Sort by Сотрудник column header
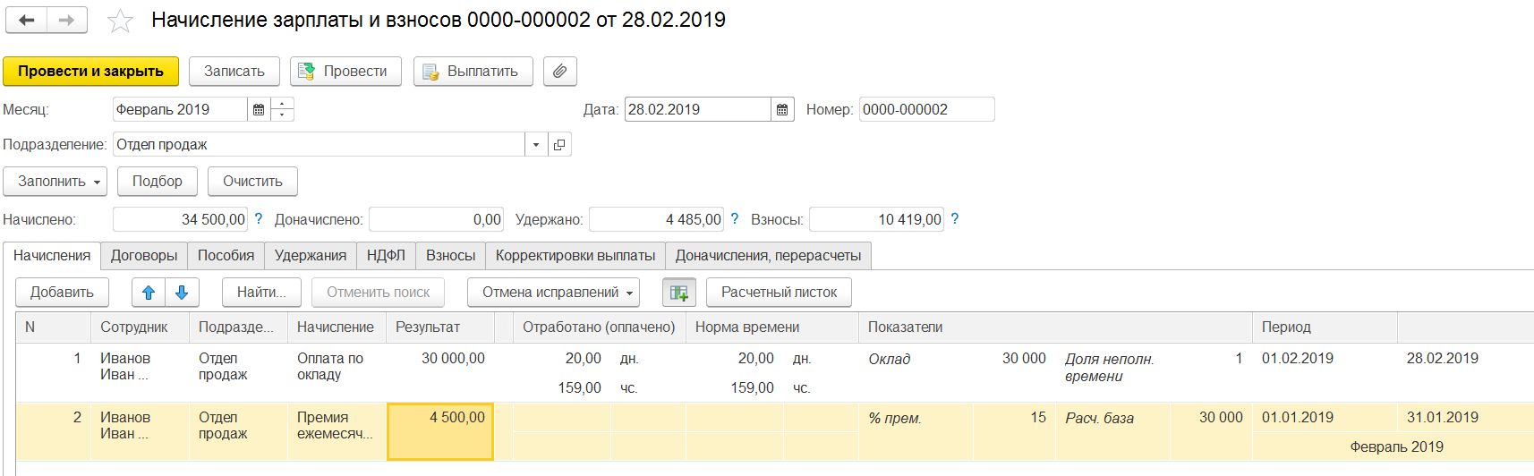This screenshot has width=1534, height=476. 140,327
